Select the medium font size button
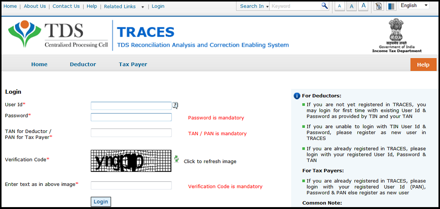 click(x=351, y=6)
